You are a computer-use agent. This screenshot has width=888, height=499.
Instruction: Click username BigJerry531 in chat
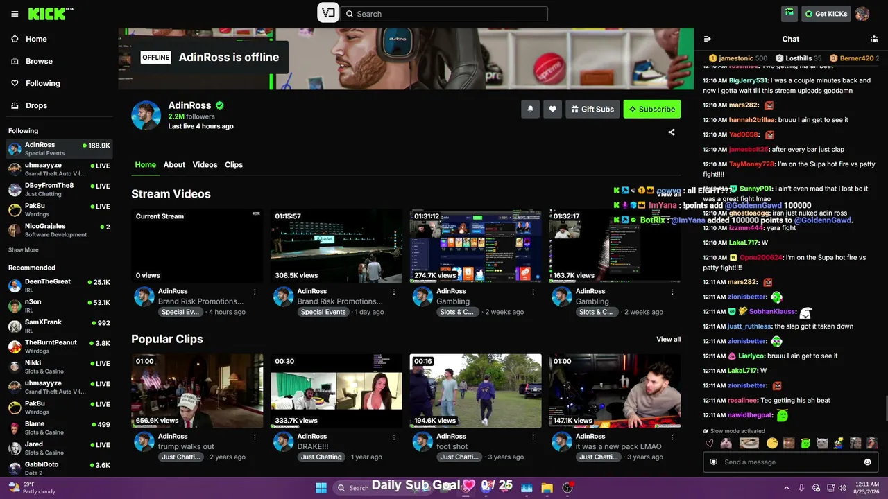(748, 80)
